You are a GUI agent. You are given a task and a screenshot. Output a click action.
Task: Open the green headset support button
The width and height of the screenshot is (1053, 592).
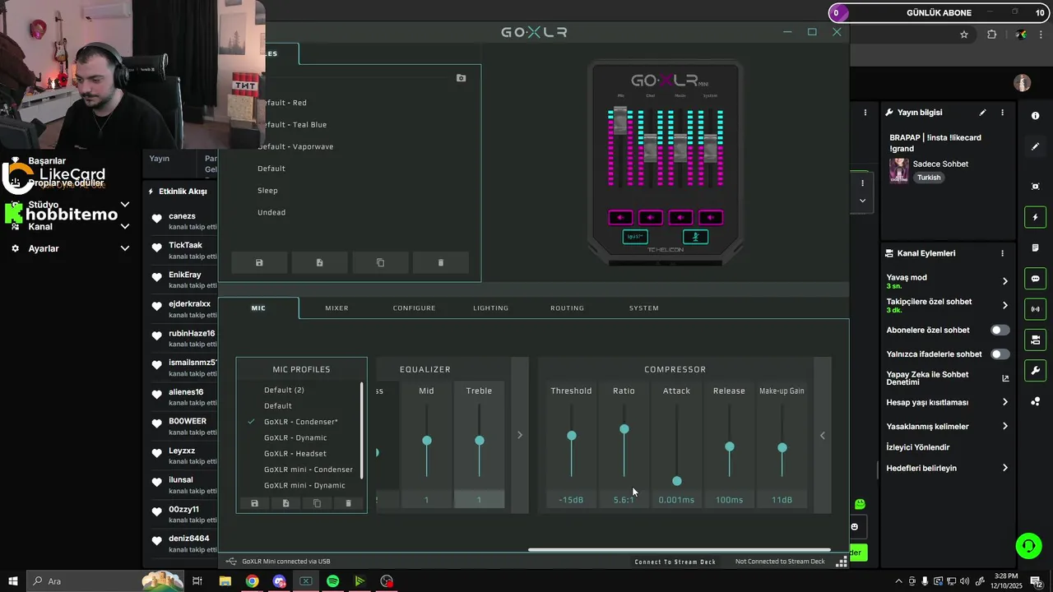pyautogui.click(x=1027, y=546)
